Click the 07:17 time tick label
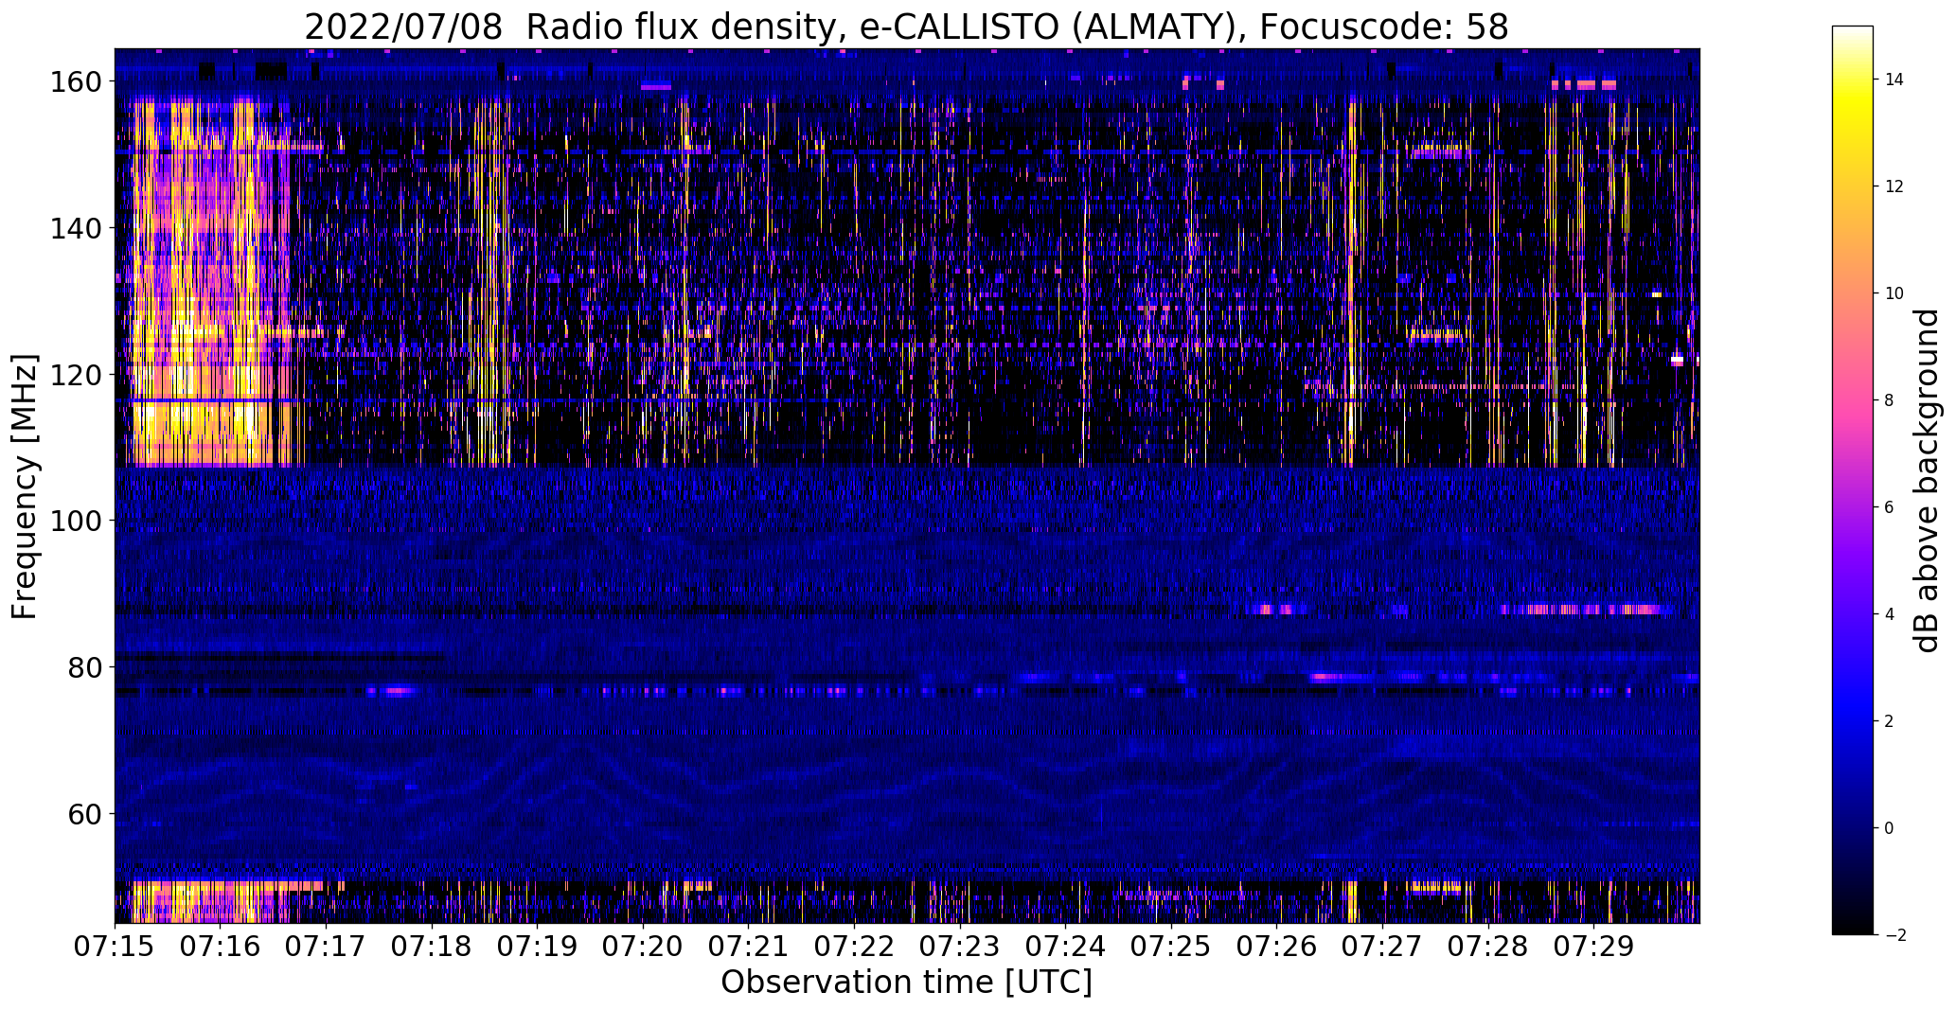Screen dimensions: 1956x1010 326,947
